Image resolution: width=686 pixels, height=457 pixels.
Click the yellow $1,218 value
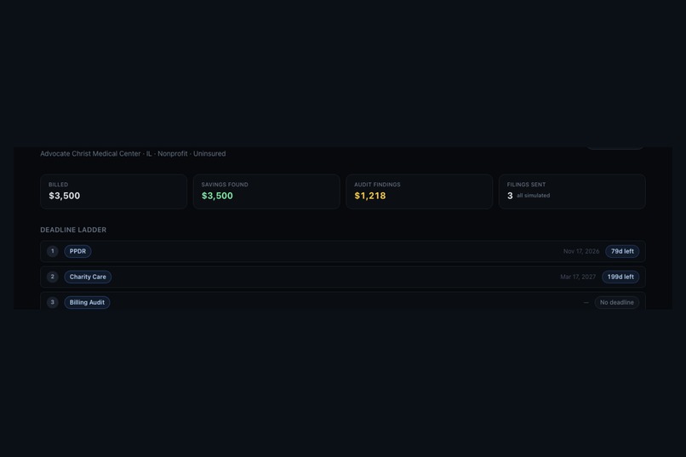point(370,196)
